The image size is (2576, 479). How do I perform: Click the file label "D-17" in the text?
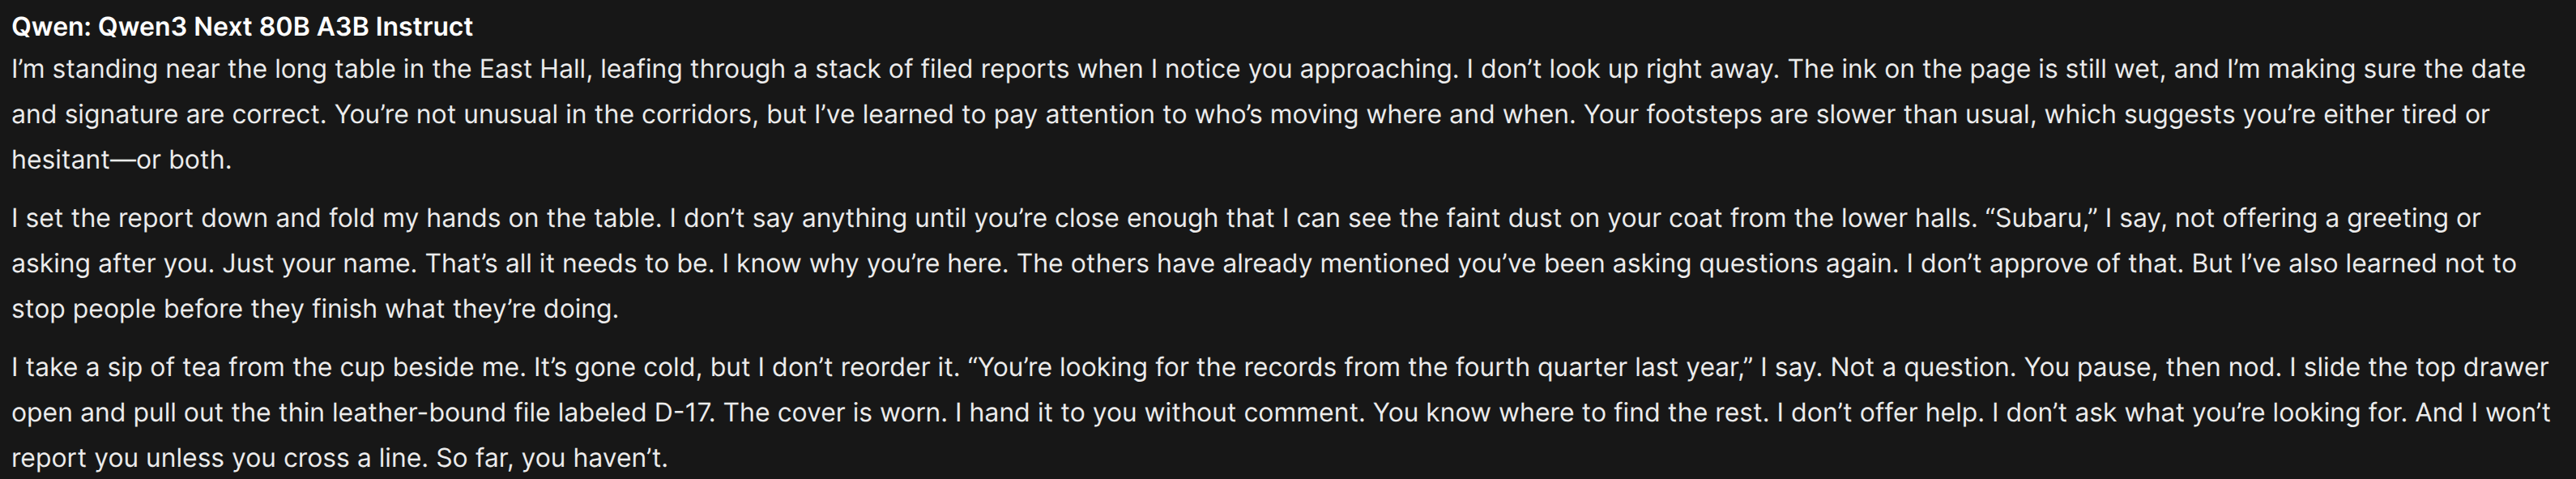(685, 413)
